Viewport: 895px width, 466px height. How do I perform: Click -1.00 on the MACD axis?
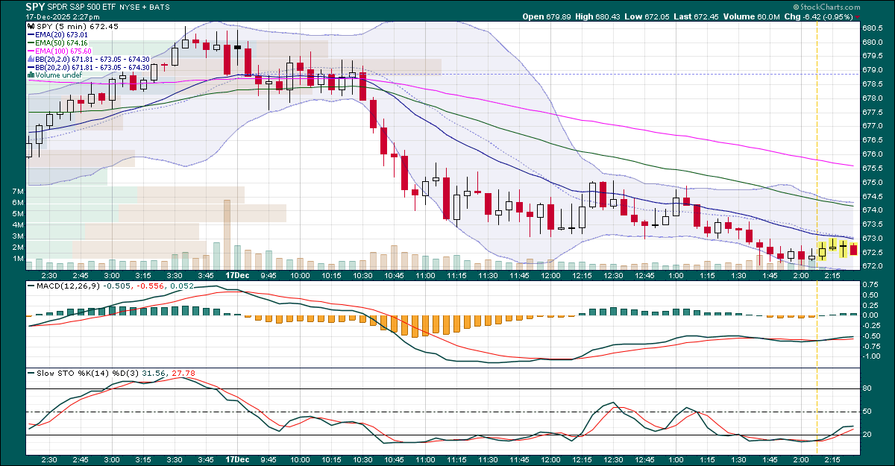coord(872,356)
